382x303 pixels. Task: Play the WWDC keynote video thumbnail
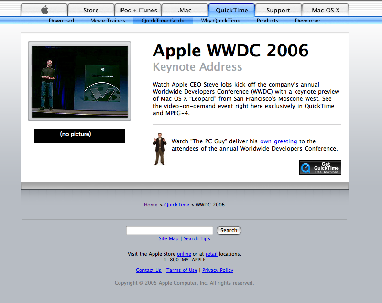click(80, 81)
